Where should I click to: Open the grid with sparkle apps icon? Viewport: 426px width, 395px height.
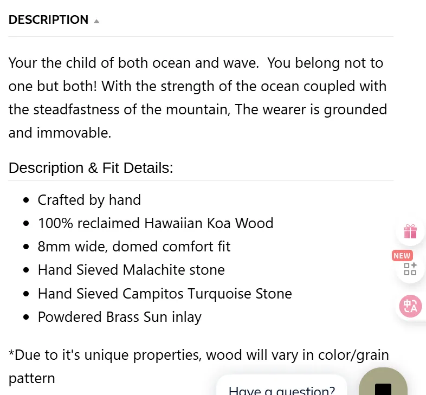coord(410,269)
